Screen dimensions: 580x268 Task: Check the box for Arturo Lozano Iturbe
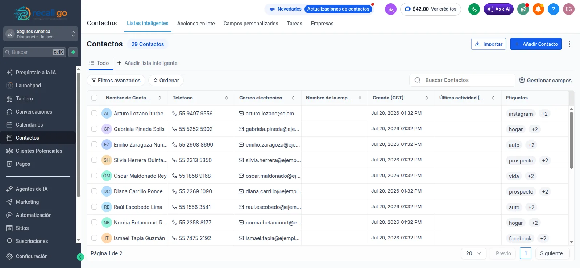point(94,114)
